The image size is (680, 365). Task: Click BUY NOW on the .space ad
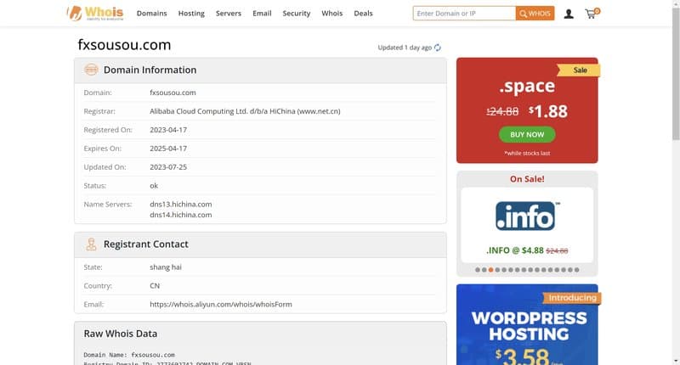[x=527, y=135]
